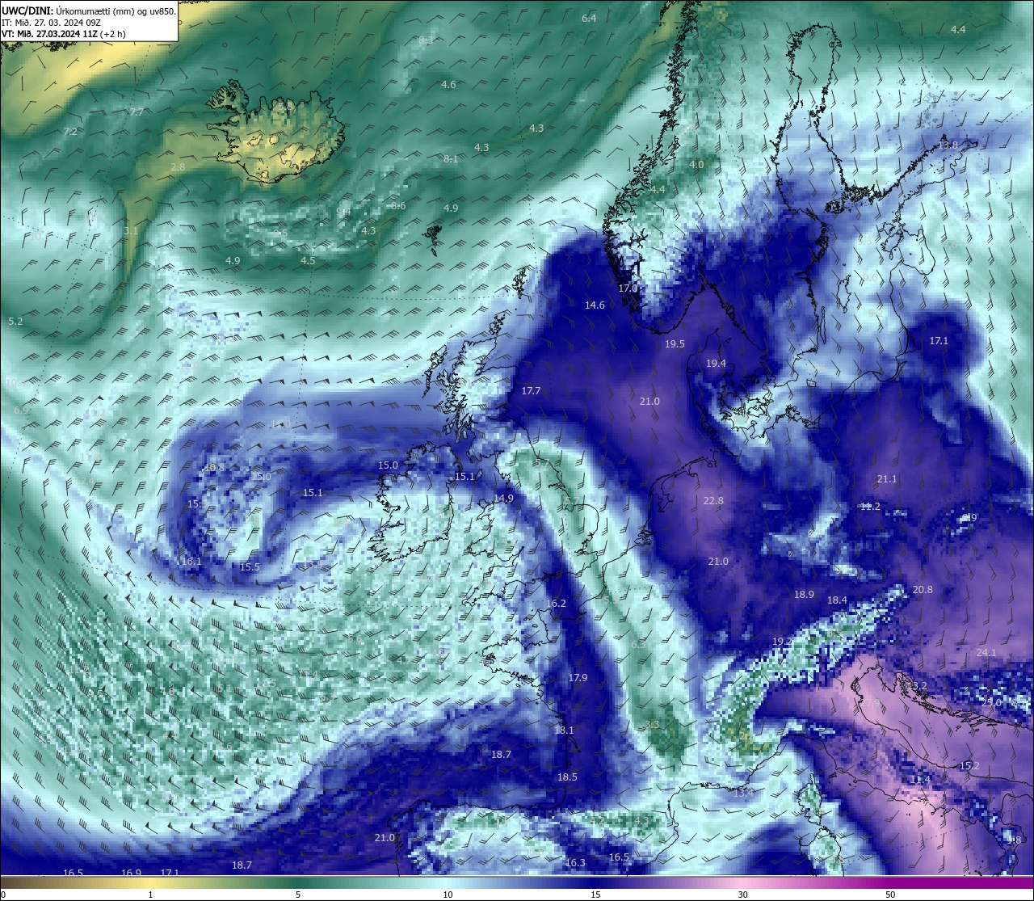Select the 13.4 value near the Riviera

pyautogui.click(x=743, y=794)
